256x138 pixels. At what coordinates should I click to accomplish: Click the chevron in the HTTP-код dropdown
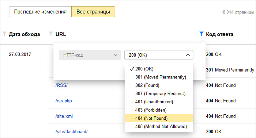(116, 55)
